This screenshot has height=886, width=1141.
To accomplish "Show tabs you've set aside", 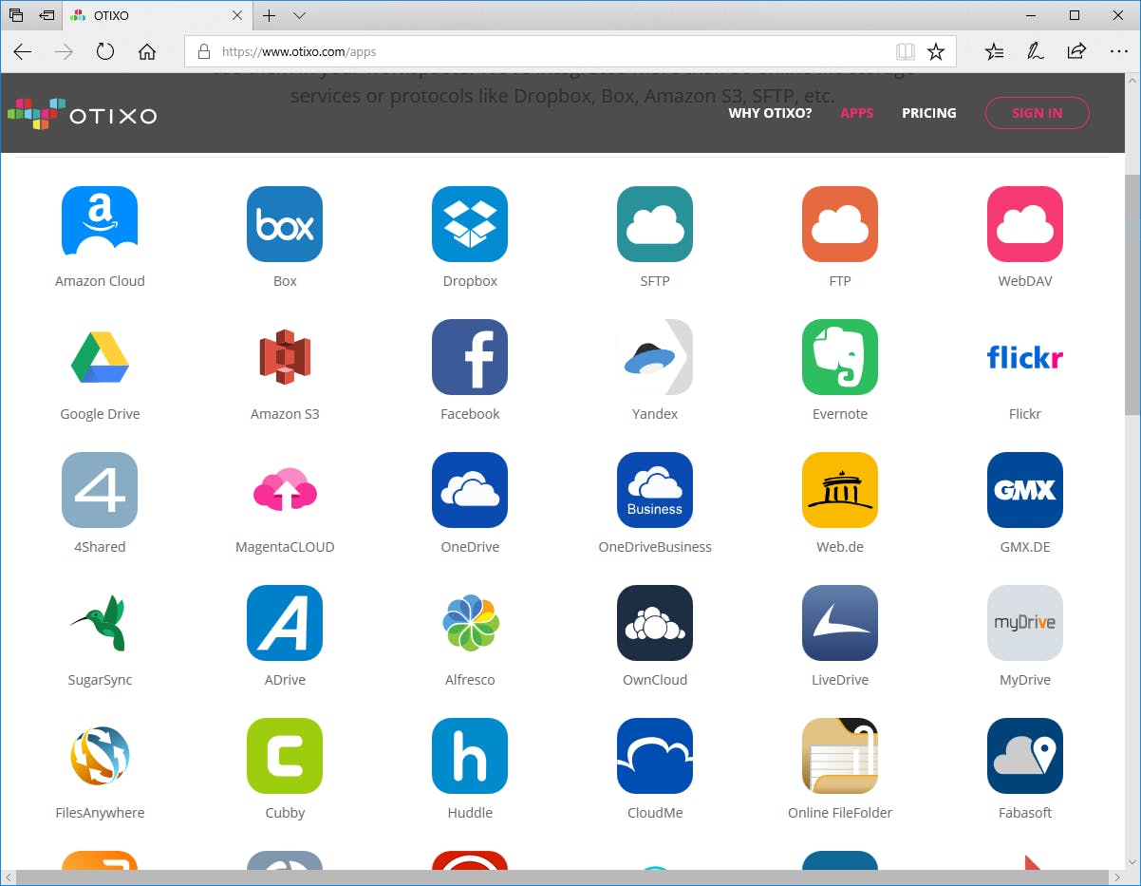I will 16,16.
